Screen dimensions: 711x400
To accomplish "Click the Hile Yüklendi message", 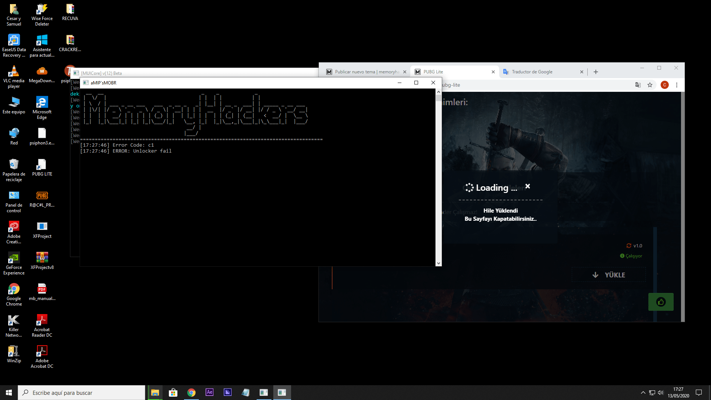I will click(501, 211).
